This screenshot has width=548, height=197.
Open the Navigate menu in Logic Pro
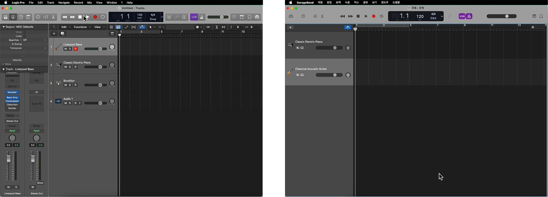pyautogui.click(x=64, y=3)
